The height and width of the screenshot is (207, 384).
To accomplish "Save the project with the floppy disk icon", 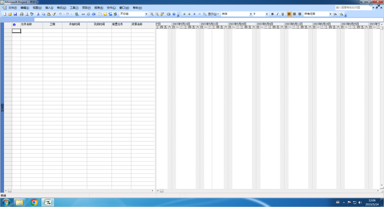I will 15,14.
